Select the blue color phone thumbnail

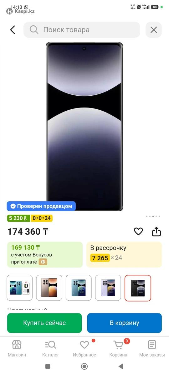click(x=78, y=288)
